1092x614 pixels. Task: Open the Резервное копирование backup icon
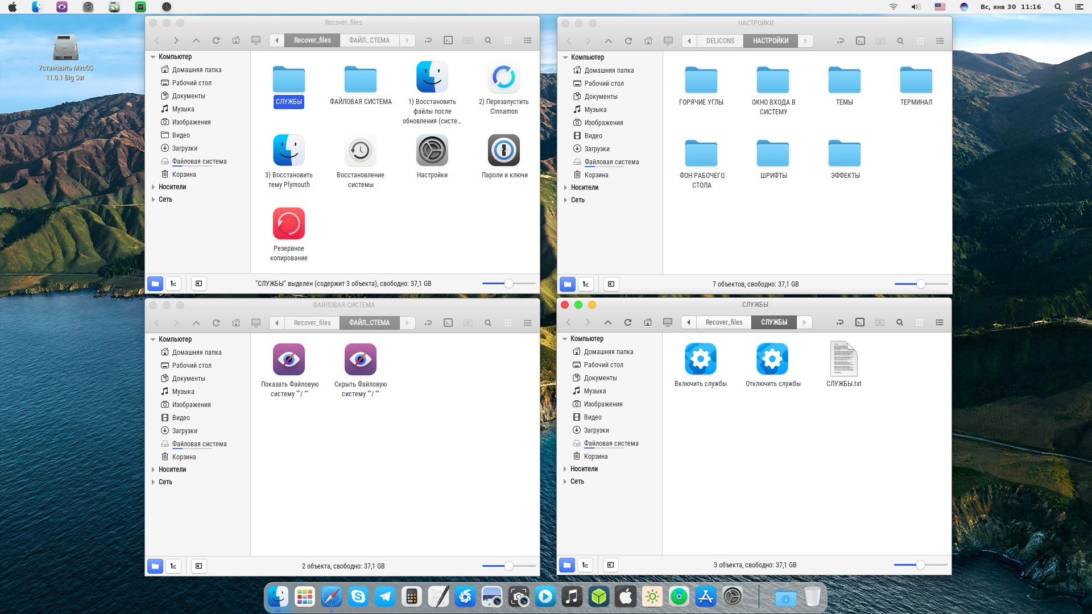(288, 223)
